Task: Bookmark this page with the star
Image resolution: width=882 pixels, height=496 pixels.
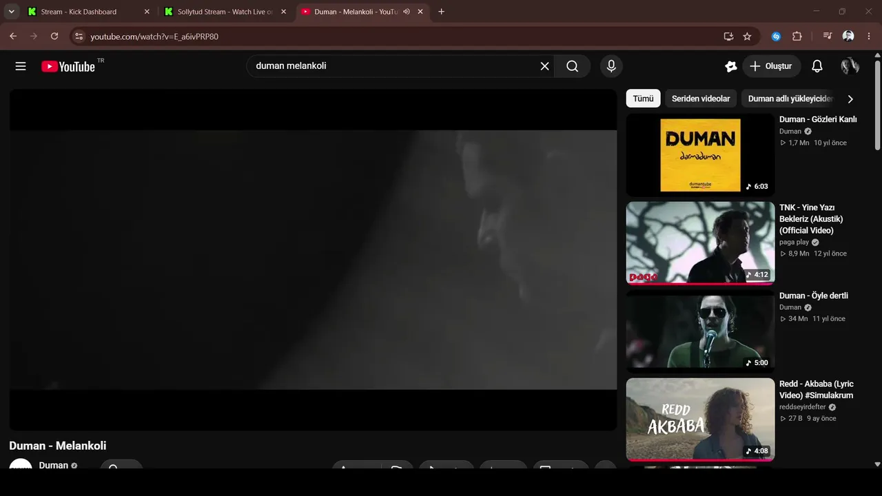Action: (747, 37)
